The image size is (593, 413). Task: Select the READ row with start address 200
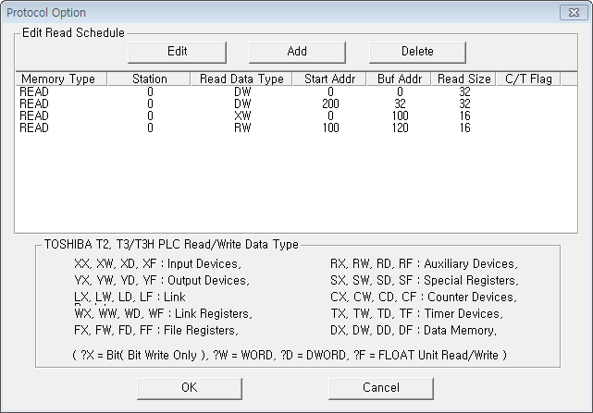(296, 103)
